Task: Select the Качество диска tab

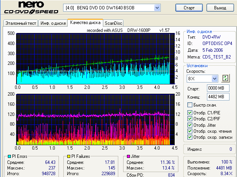Action: [x=85, y=22]
